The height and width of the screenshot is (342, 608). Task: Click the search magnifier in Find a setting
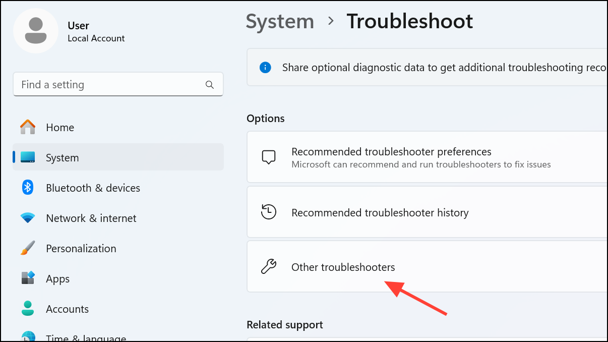coord(209,84)
